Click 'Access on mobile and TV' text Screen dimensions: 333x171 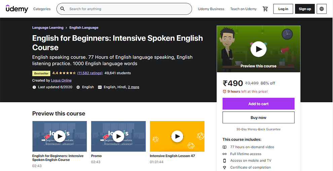click(251, 161)
